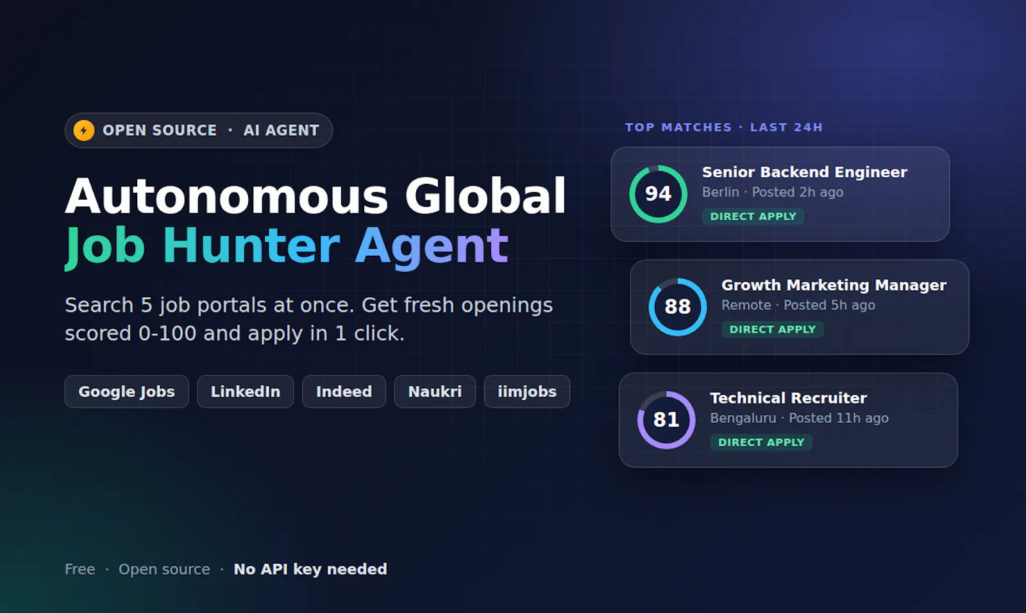Click the lightning bolt badge icon
Screen dimensions: 1026x613
84,131
